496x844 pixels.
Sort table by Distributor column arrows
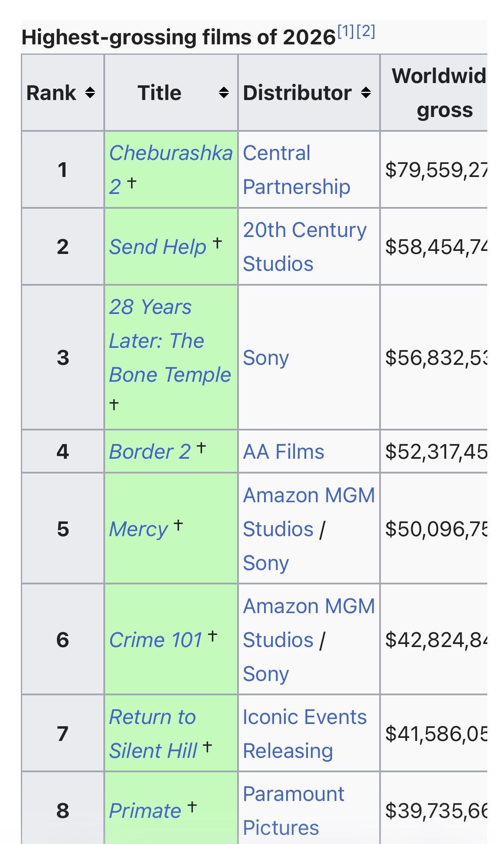coord(366,93)
